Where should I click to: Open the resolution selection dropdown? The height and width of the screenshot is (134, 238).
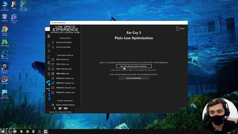[x=134, y=66]
